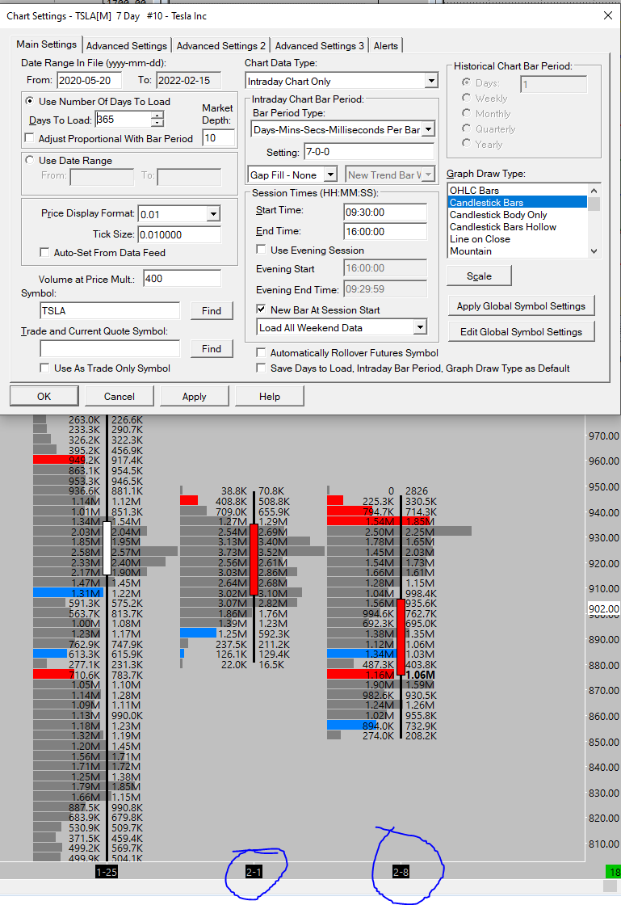Click the To date field 2022-02-15

click(x=188, y=80)
